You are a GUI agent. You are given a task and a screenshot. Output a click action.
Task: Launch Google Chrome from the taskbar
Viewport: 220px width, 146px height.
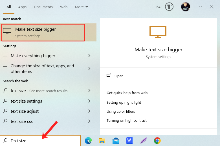coord(157,141)
